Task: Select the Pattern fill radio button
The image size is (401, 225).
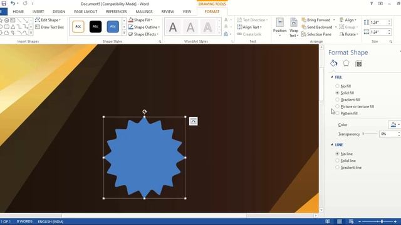Action: pos(337,113)
